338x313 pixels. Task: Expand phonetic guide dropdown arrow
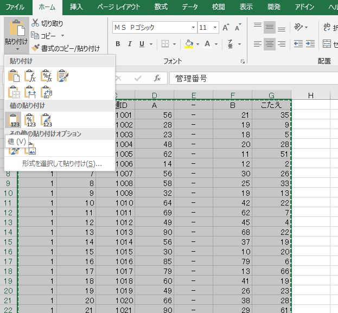239,44
